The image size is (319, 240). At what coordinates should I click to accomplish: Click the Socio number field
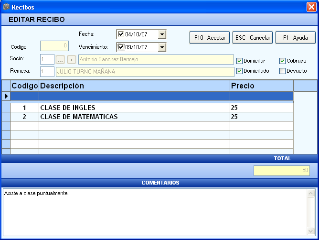coord(47,59)
